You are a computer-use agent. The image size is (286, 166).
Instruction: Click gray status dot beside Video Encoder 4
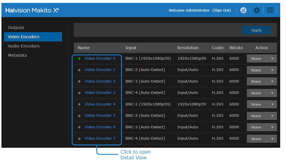coord(79,104)
